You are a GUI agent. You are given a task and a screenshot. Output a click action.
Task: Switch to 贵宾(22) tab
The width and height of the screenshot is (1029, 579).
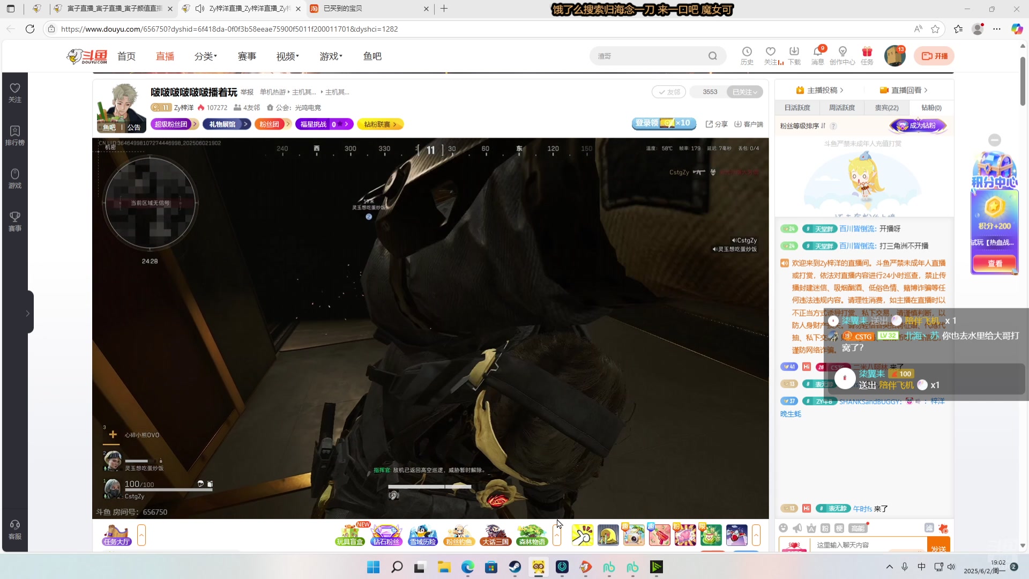point(886,108)
